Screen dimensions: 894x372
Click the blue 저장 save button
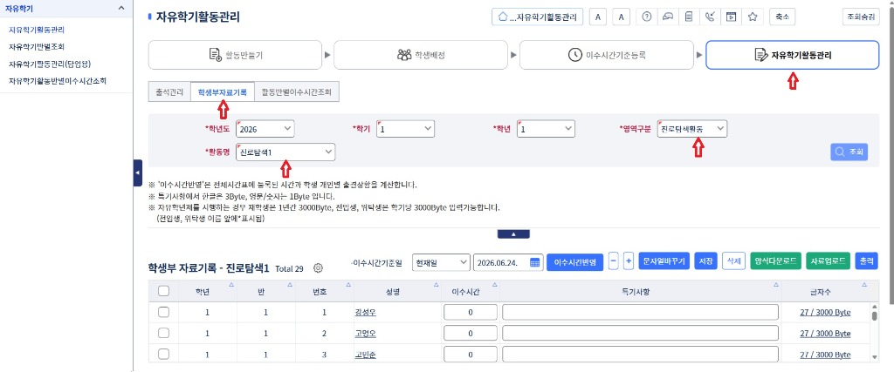(705, 261)
